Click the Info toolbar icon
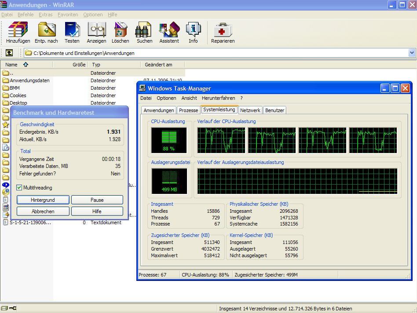 point(194,29)
